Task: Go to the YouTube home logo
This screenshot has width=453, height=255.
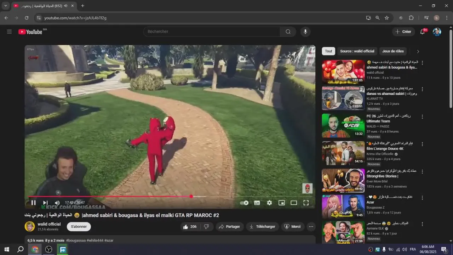Action: (30, 32)
